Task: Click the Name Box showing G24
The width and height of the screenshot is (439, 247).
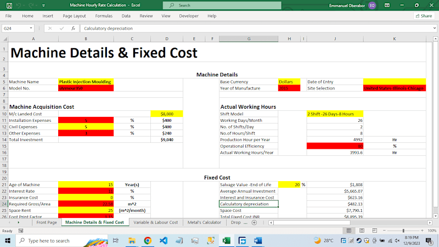Action: tap(15, 29)
